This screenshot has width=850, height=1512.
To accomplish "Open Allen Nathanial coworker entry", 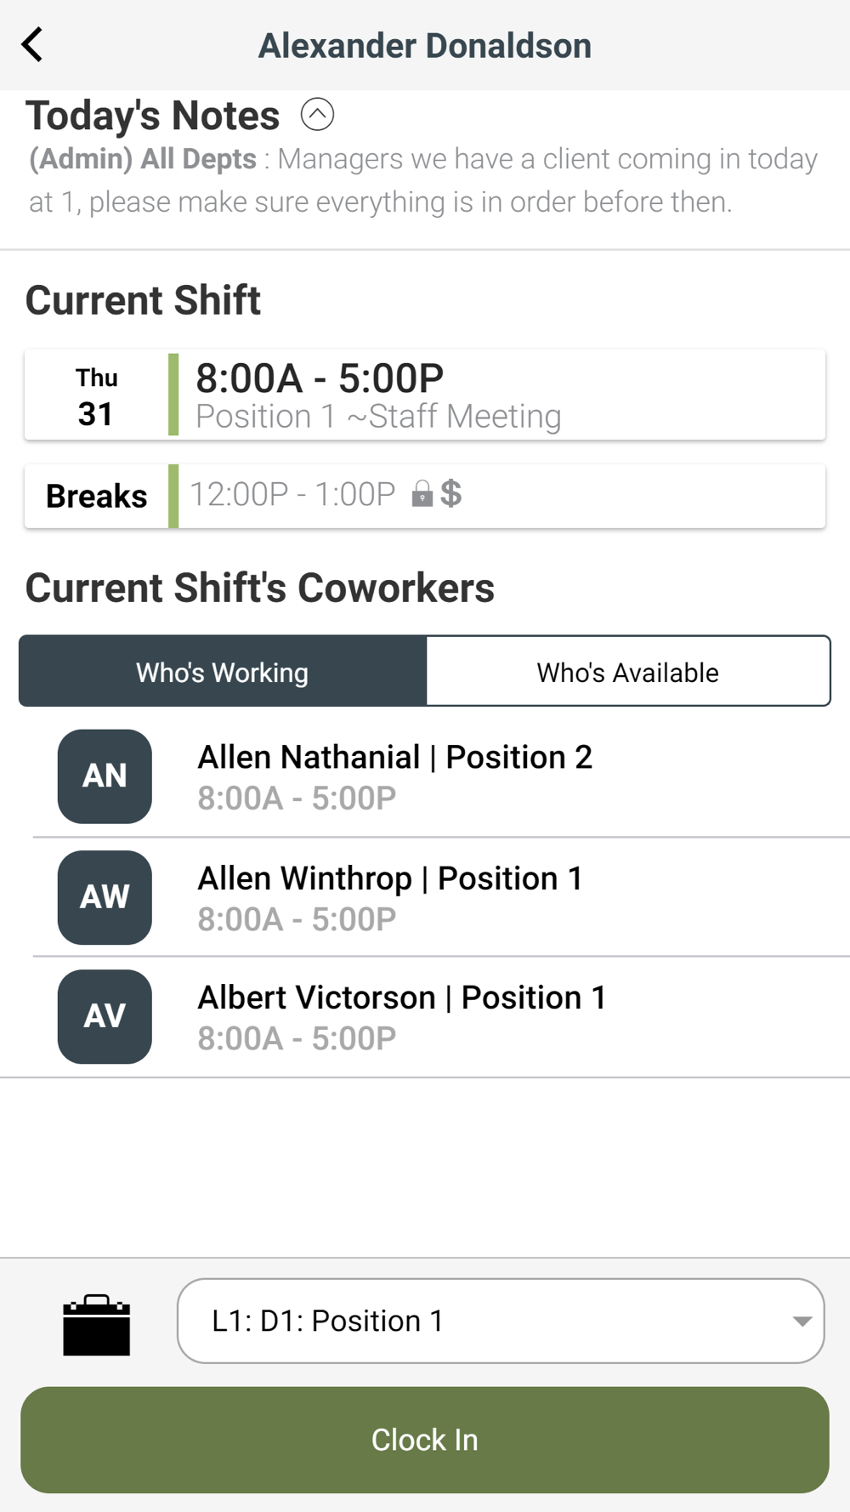I will point(395,776).
